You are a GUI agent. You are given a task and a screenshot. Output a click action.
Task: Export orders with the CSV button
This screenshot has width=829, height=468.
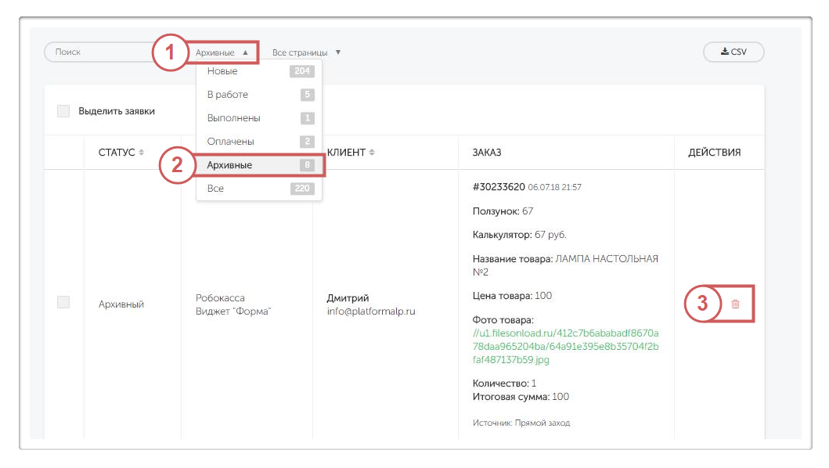[x=733, y=52]
